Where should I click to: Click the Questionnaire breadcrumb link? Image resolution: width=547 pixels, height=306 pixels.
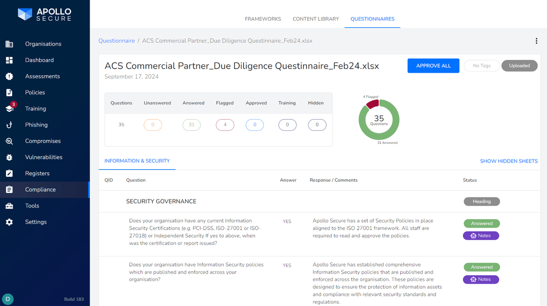pyautogui.click(x=116, y=41)
